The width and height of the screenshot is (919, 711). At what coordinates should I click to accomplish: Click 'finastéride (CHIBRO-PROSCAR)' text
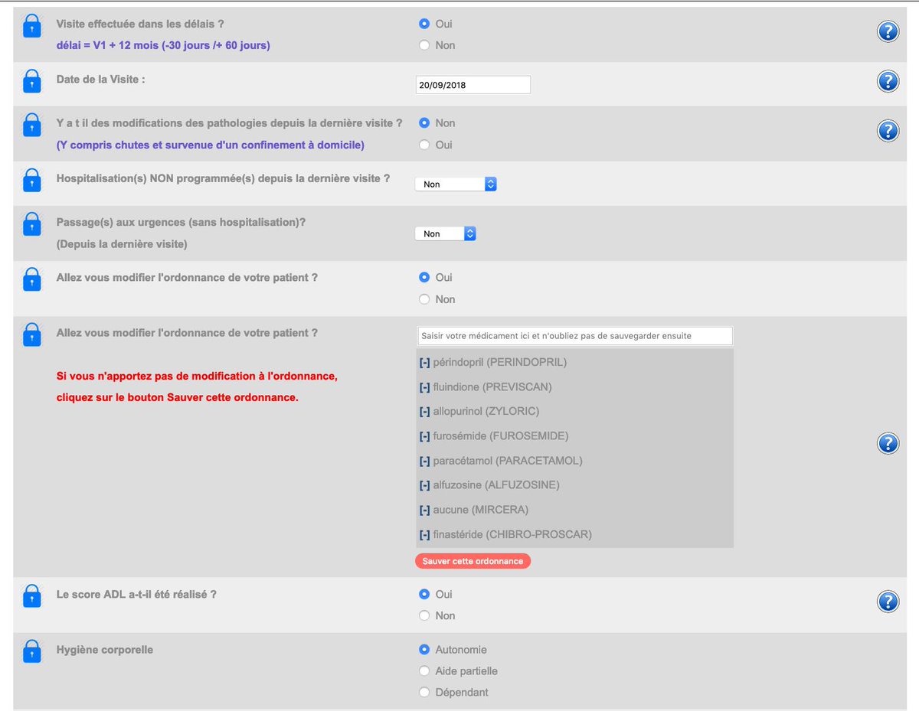512,534
